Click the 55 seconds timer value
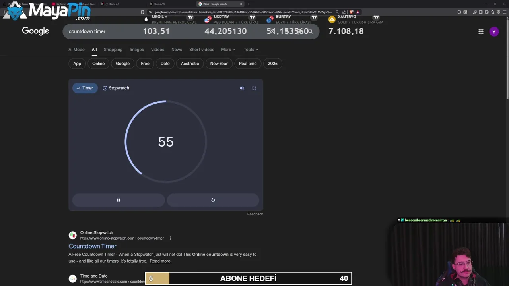This screenshot has width=509, height=286. click(166, 142)
